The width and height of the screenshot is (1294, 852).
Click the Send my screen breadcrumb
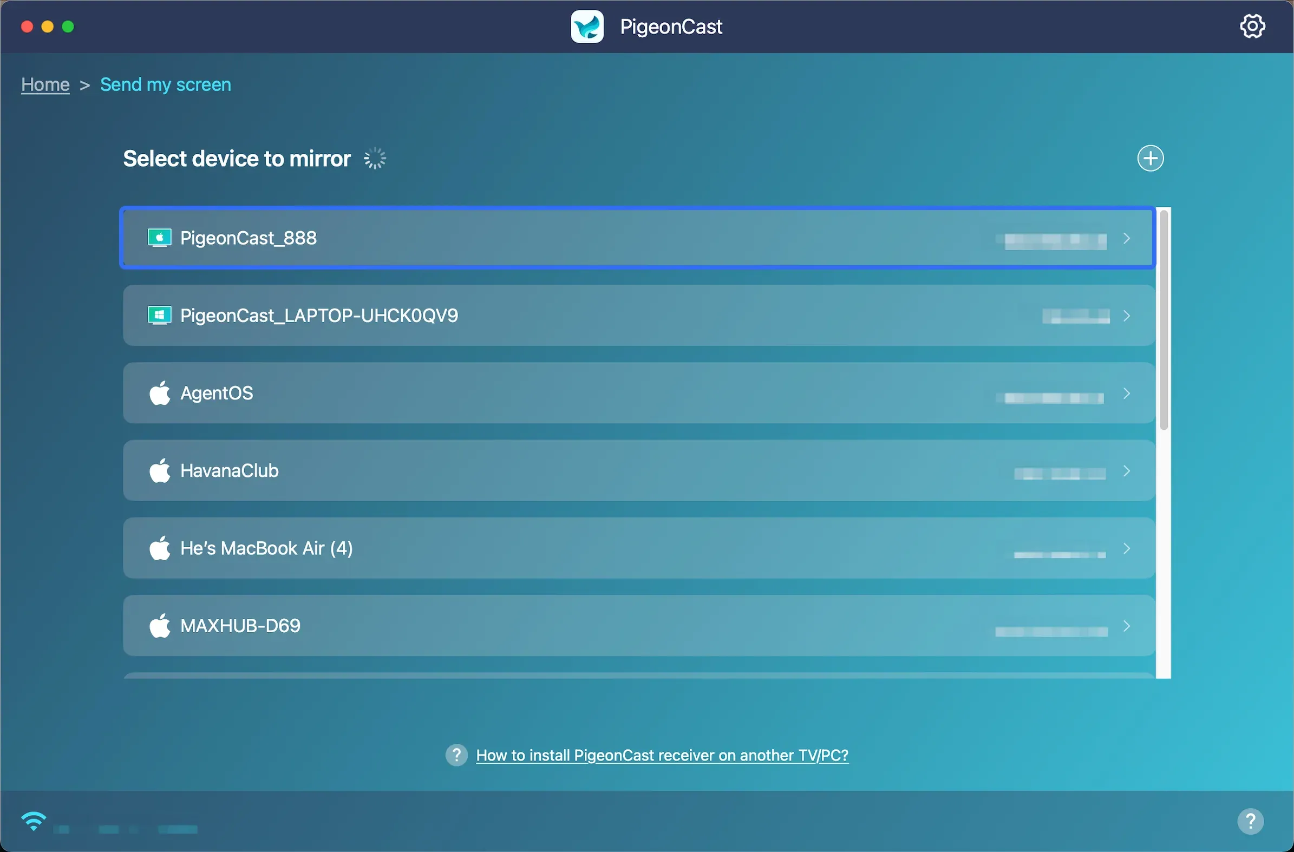165,84
